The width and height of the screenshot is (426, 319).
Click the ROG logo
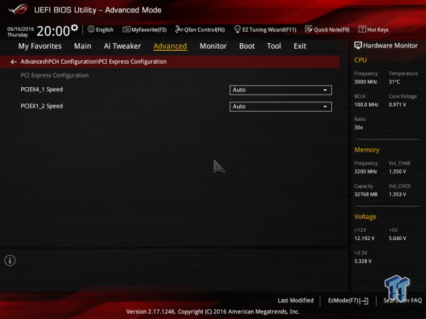pyautogui.click(x=19, y=10)
